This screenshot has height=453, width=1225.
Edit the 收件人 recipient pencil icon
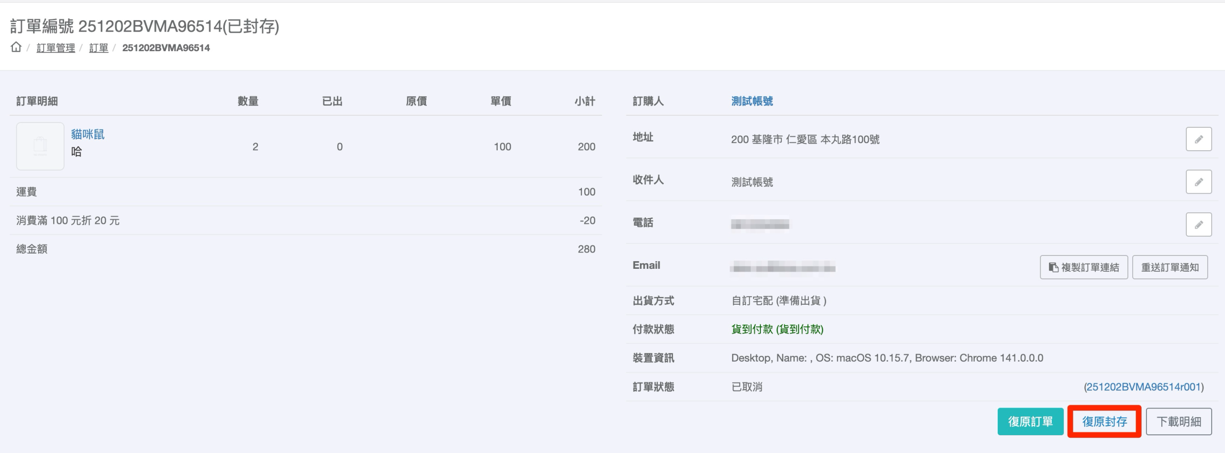1198,182
